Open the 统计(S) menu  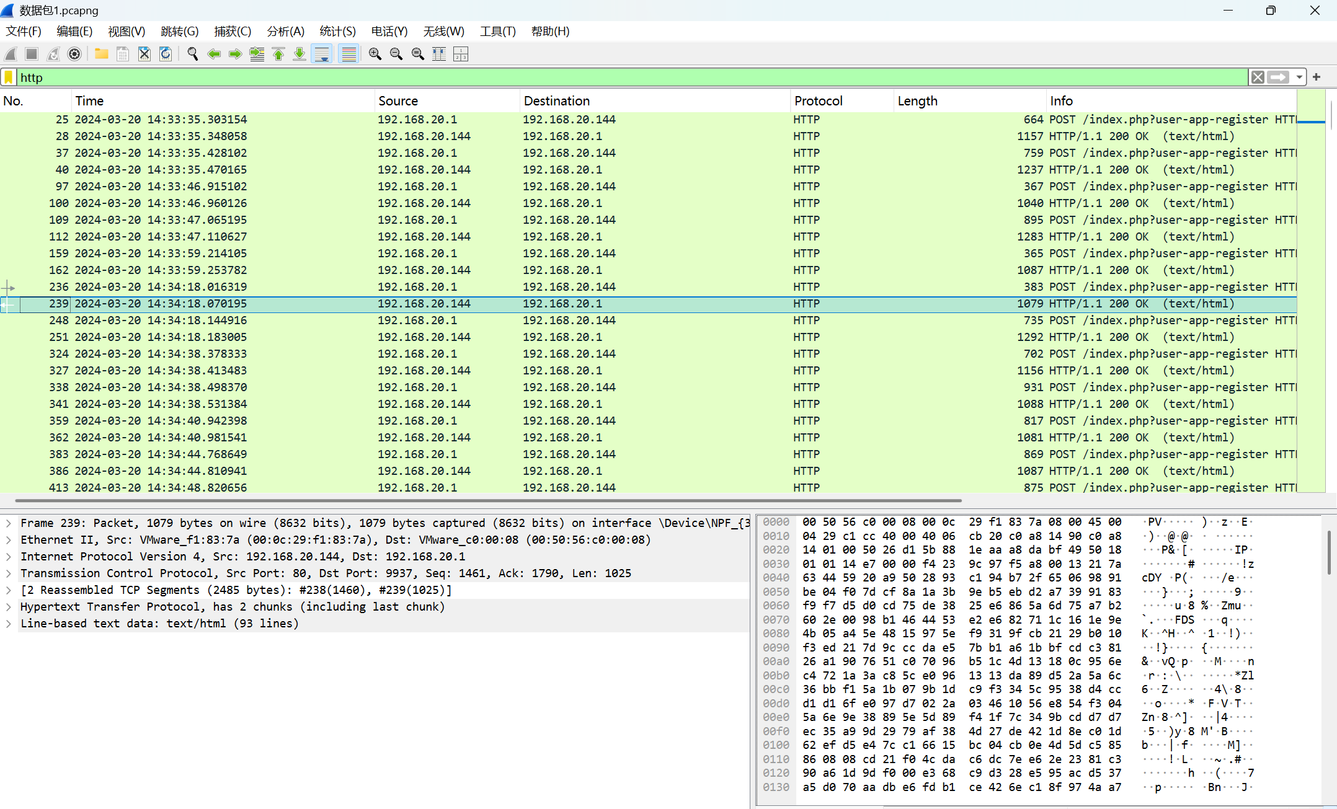tap(337, 32)
